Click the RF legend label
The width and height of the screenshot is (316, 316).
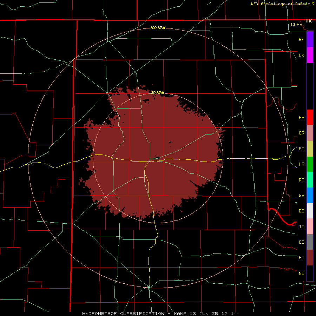point(301,39)
